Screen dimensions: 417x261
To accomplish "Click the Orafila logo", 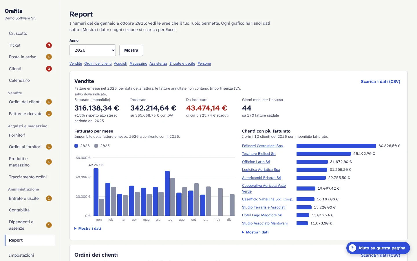I will coord(13,11).
